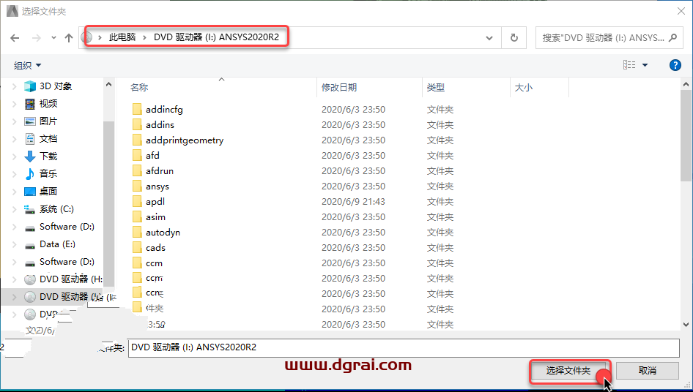Refresh the folder view
The height and width of the screenshot is (392, 693).
pos(514,38)
